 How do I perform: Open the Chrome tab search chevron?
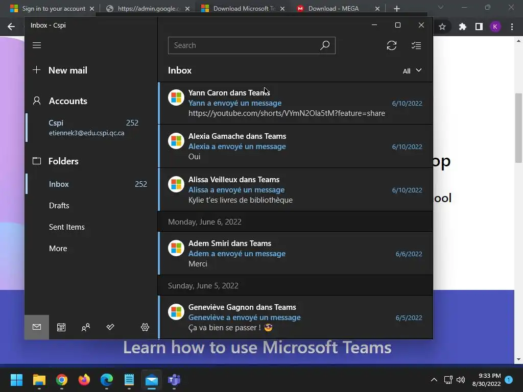click(x=441, y=7)
